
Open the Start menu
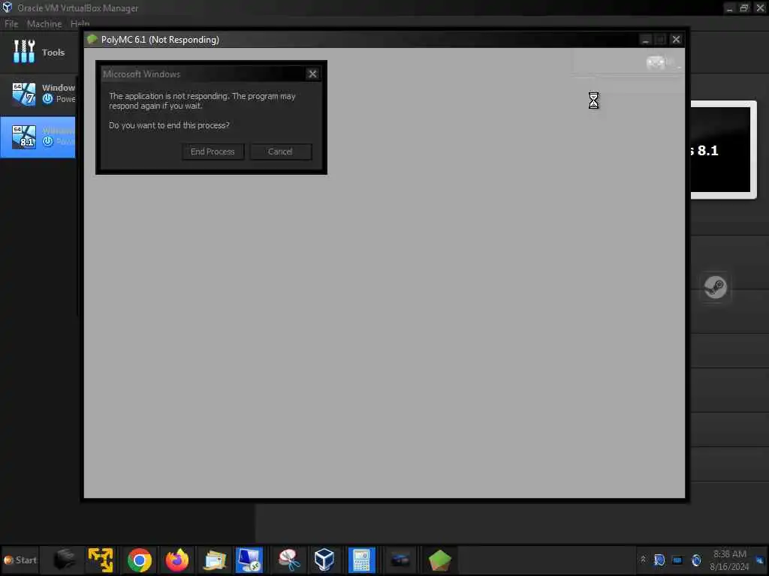[20, 559]
